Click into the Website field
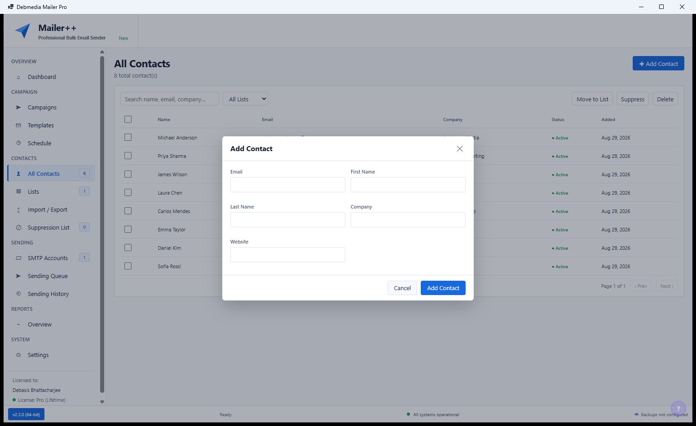Image resolution: width=696 pixels, height=426 pixels. click(x=288, y=255)
